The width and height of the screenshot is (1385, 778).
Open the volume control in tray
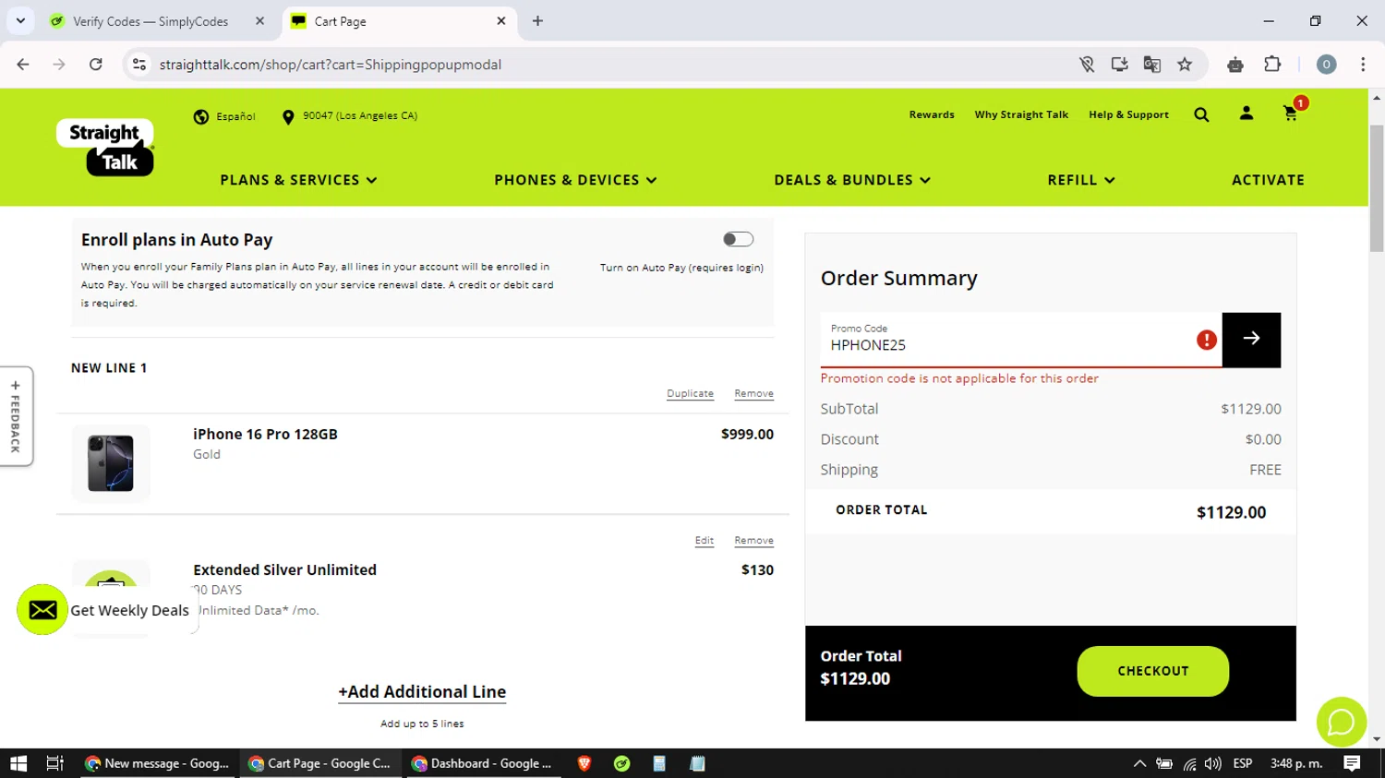click(x=1213, y=764)
